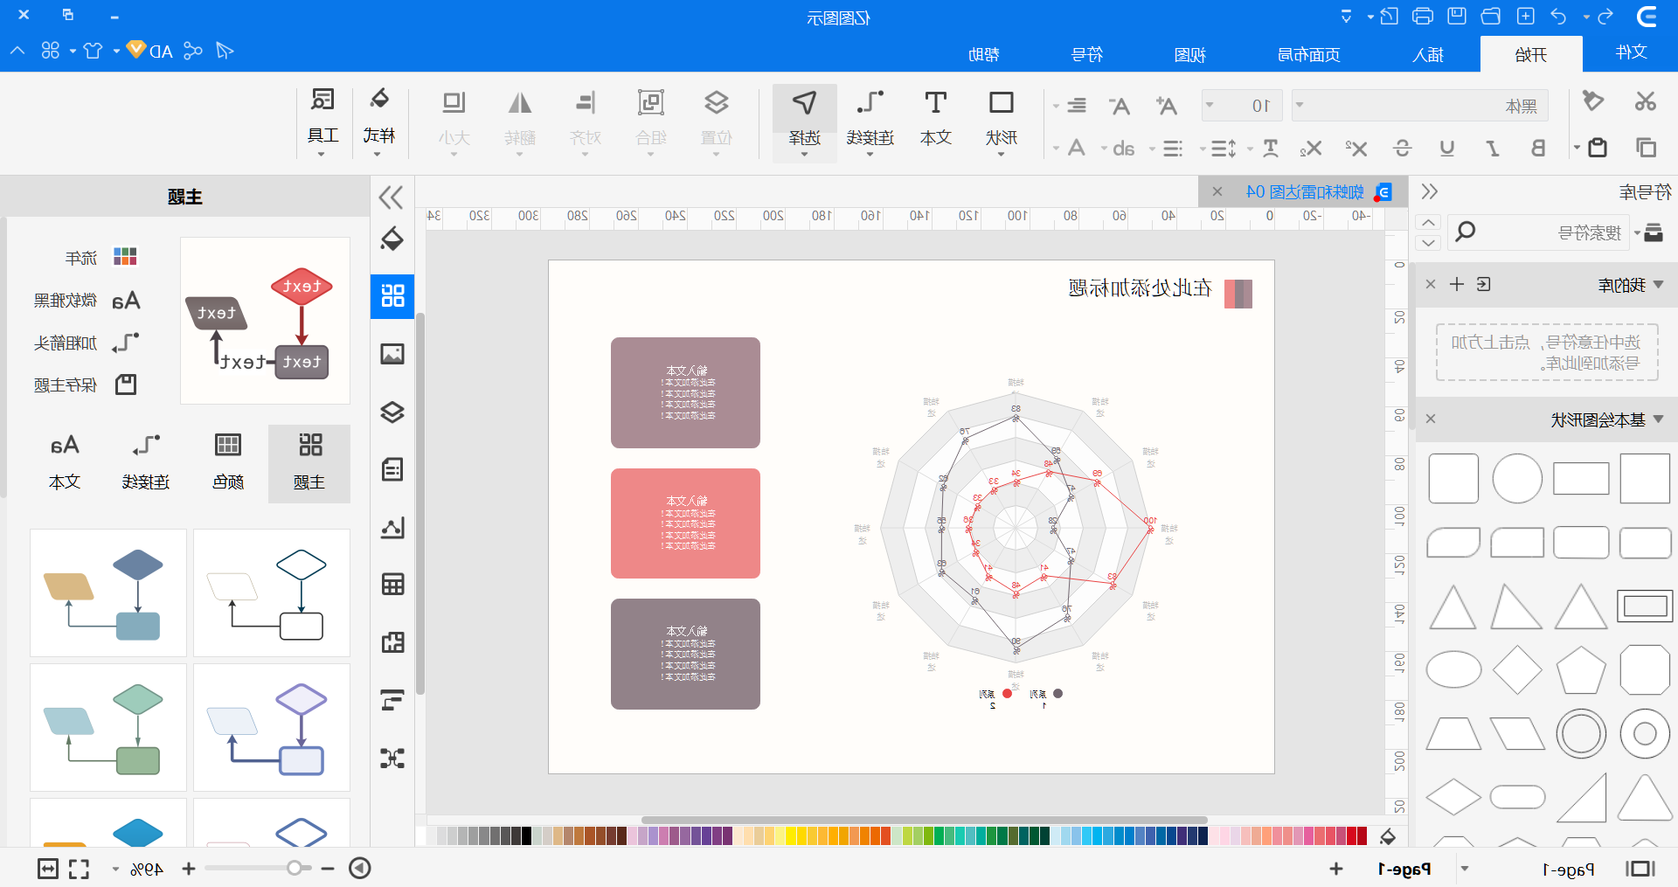Pick the black swatch in color palette

[527, 835]
